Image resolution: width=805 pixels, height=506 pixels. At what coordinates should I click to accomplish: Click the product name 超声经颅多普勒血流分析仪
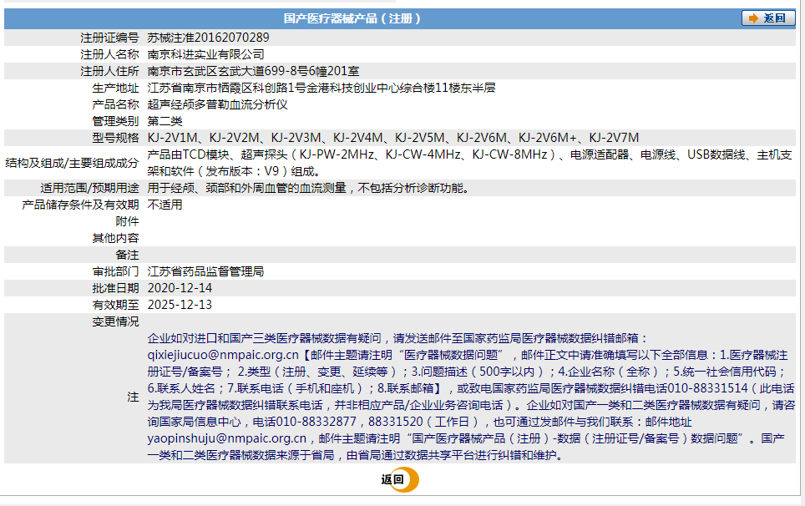pyautogui.click(x=217, y=104)
